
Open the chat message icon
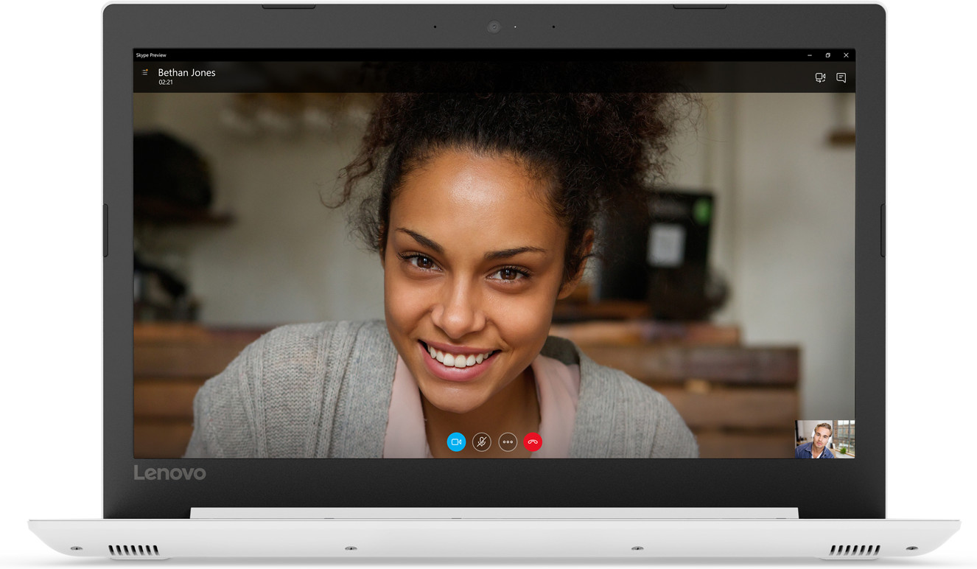pyautogui.click(x=841, y=77)
